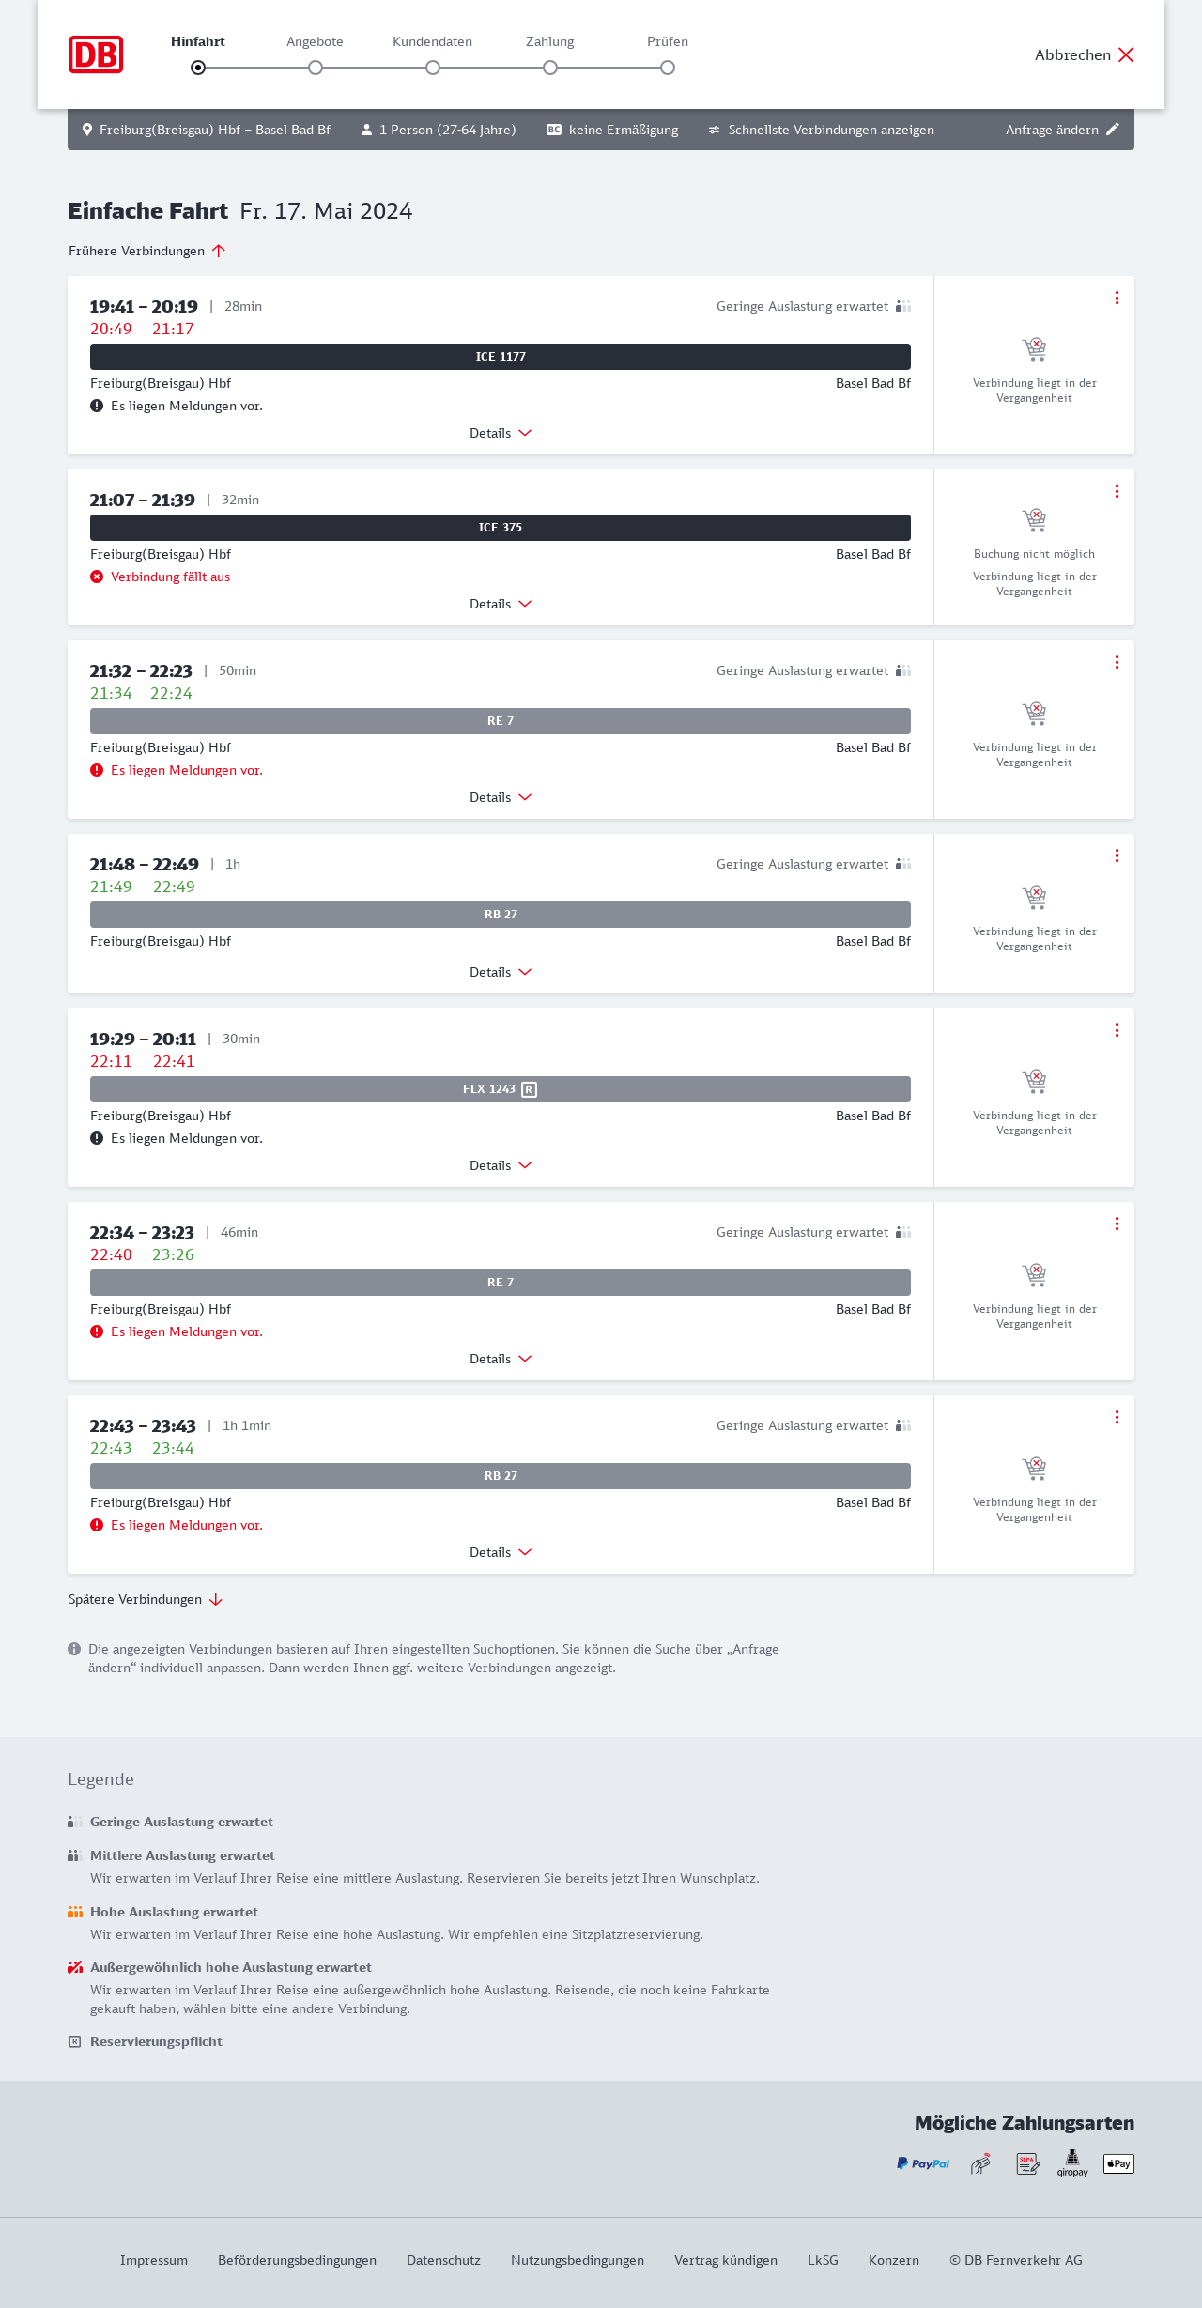This screenshot has height=2308, width=1202.
Task: Click the red X next to Abbrechen
Action: tap(1126, 54)
